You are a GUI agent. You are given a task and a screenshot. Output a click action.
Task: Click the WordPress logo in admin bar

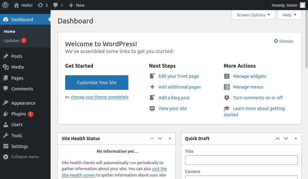coord(5,5)
